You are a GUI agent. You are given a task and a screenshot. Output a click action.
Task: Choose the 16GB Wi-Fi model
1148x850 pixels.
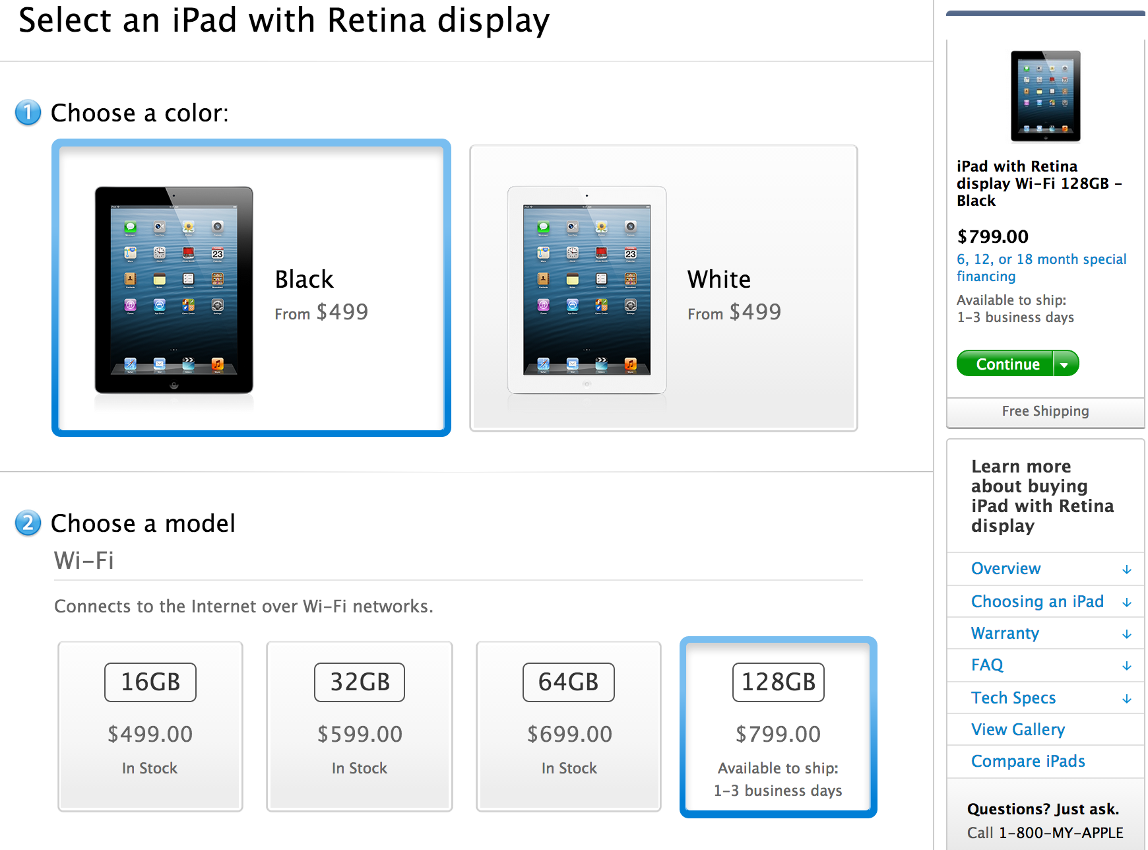(150, 726)
